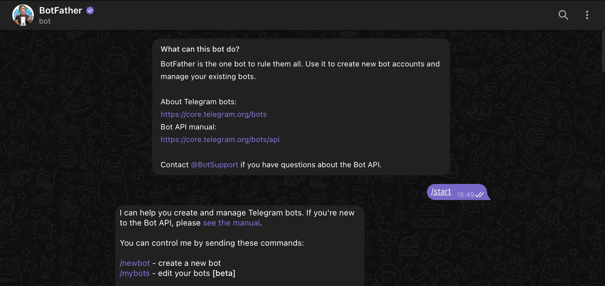Select the 'What can this bot do?' heading

200,49
